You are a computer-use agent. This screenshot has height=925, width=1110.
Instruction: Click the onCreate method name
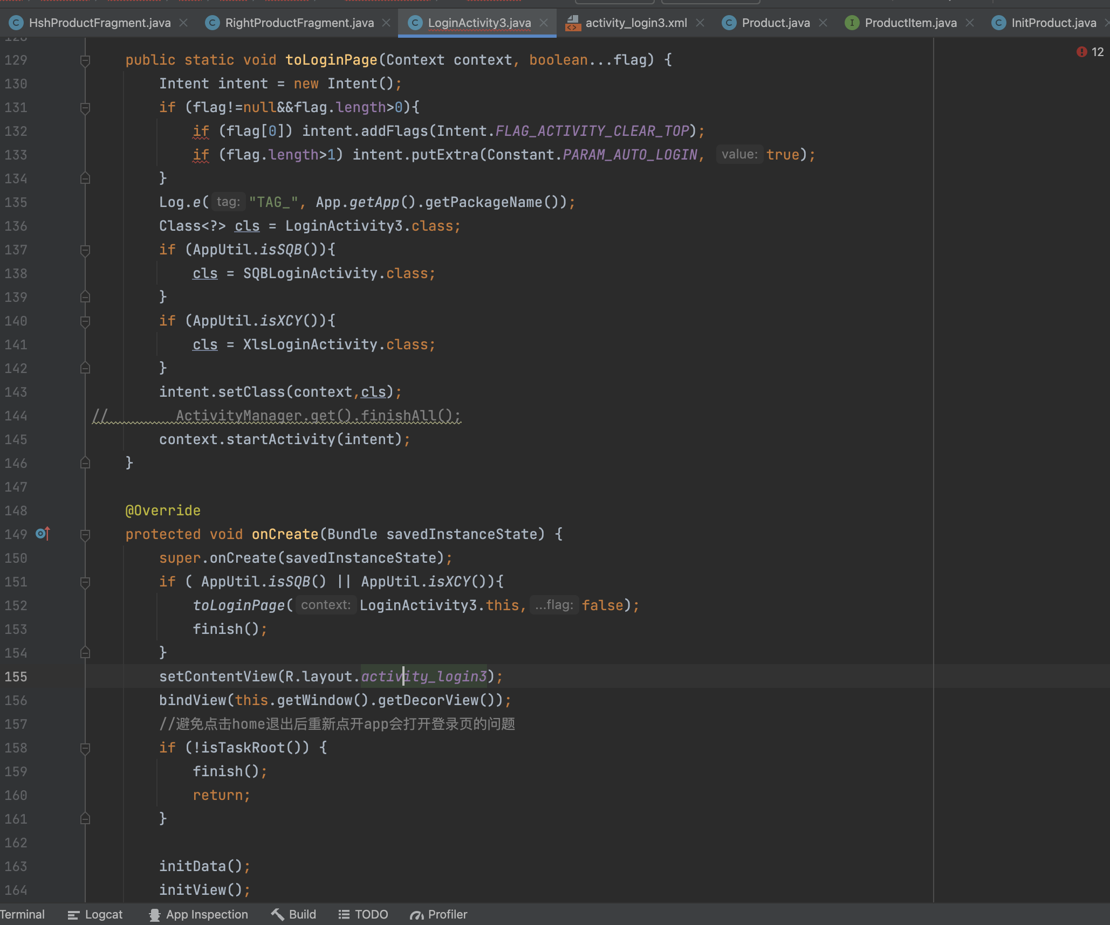click(285, 534)
